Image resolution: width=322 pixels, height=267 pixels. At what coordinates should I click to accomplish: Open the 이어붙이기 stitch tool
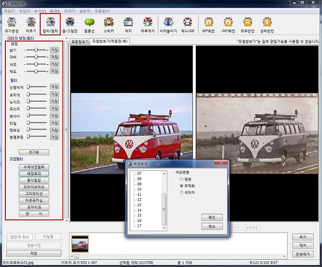(169, 25)
